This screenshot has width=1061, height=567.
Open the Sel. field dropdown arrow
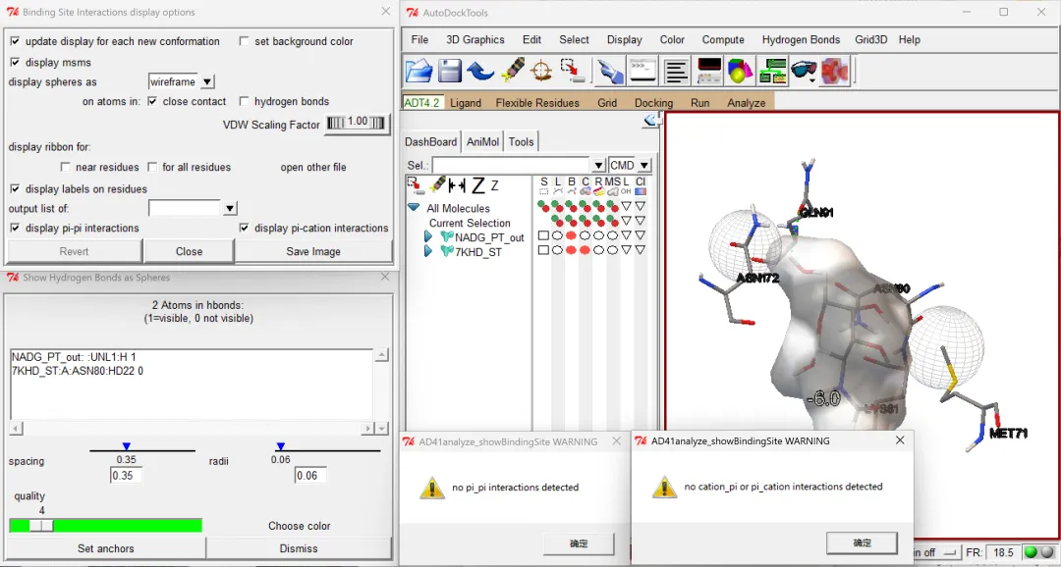pos(598,165)
